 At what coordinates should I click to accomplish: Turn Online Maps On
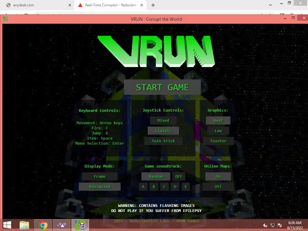pyautogui.click(x=218, y=176)
